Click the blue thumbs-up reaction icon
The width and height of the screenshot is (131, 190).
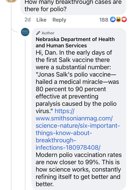point(113,20)
